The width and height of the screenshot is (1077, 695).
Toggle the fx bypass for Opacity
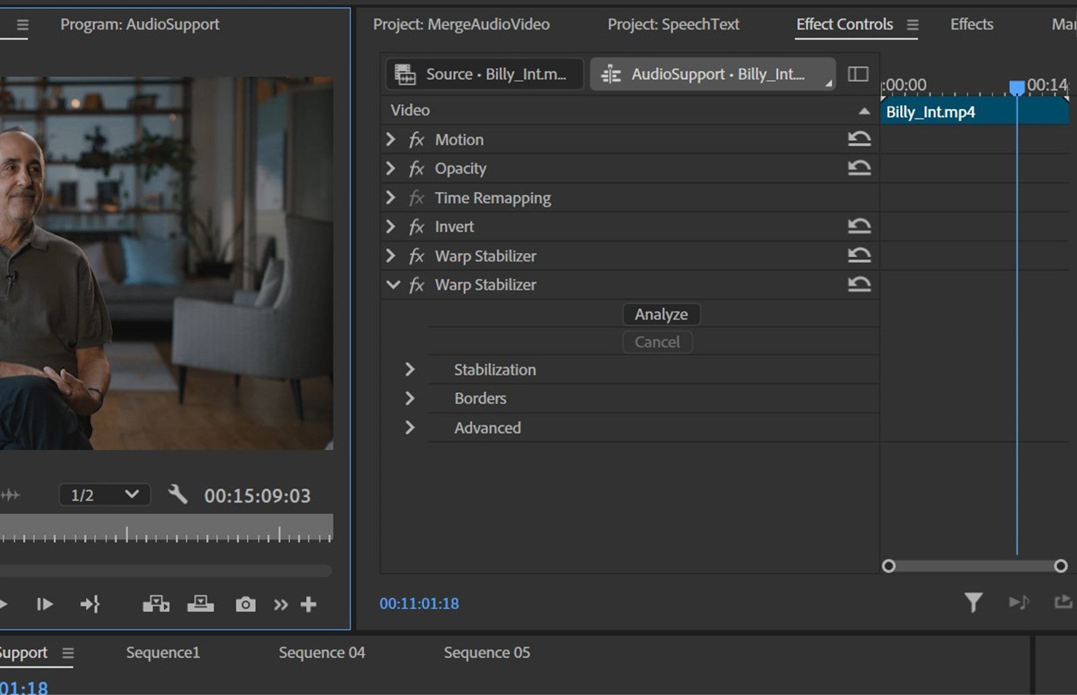pos(416,168)
